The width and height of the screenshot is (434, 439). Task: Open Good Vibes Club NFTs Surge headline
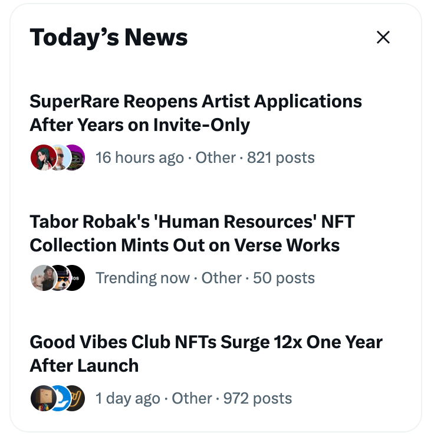[x=206, y=353]
